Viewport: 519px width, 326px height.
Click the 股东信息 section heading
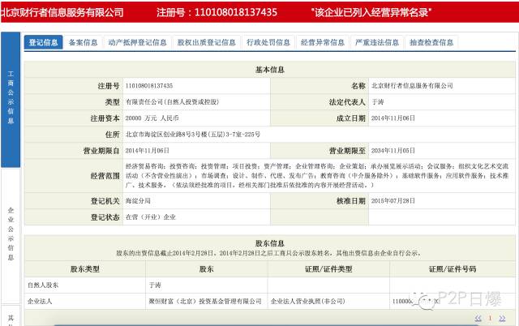point(270,243)
